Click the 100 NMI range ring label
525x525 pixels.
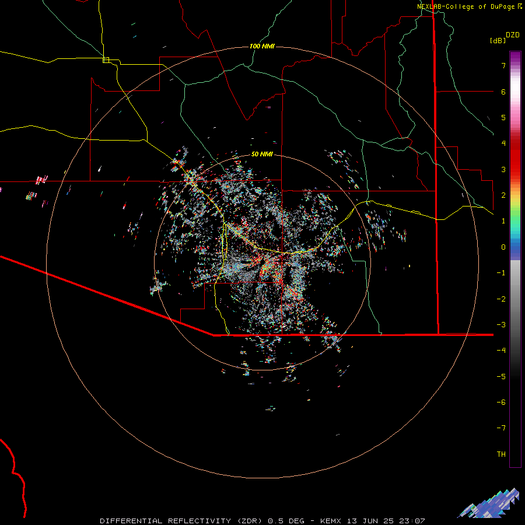click(x=262, y=46)
